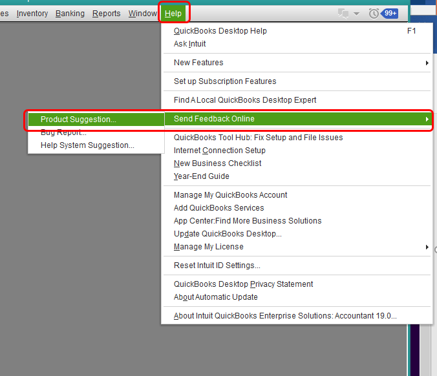Select Add QuickBooks Services
The height and width of the screenshot is (376, 437).
(297, 208)
